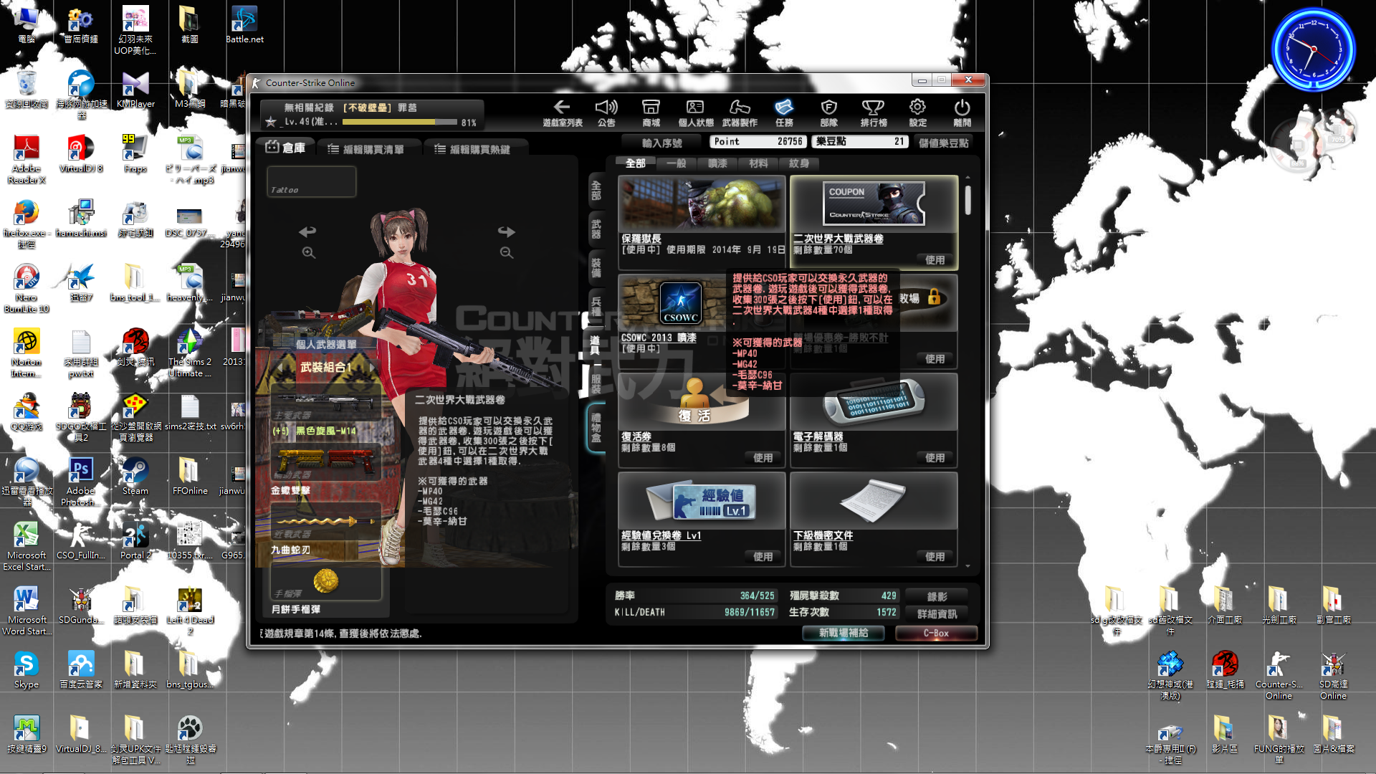Zoom in on character with plus magnifier
Screen dimensions: 1376x774
click(x=308, y=253)
